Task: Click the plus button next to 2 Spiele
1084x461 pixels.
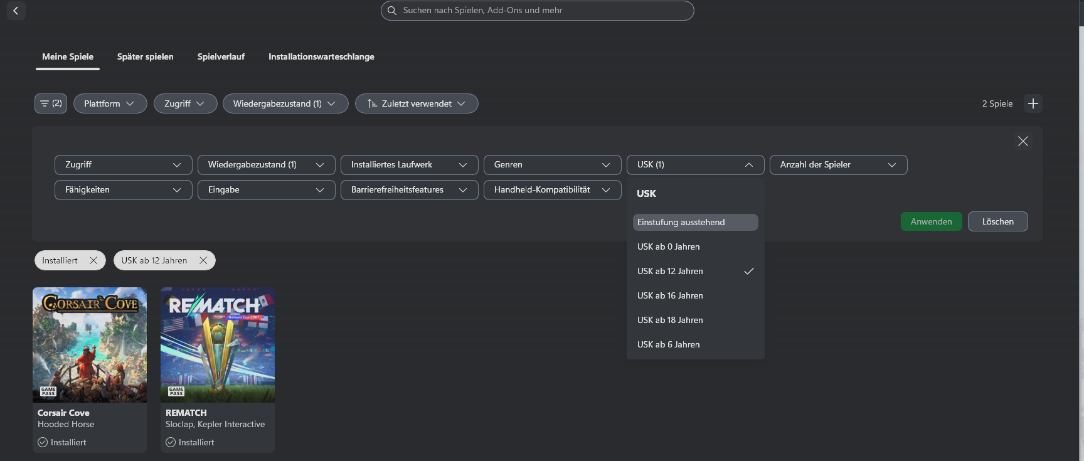Action: click(1033, 103)
